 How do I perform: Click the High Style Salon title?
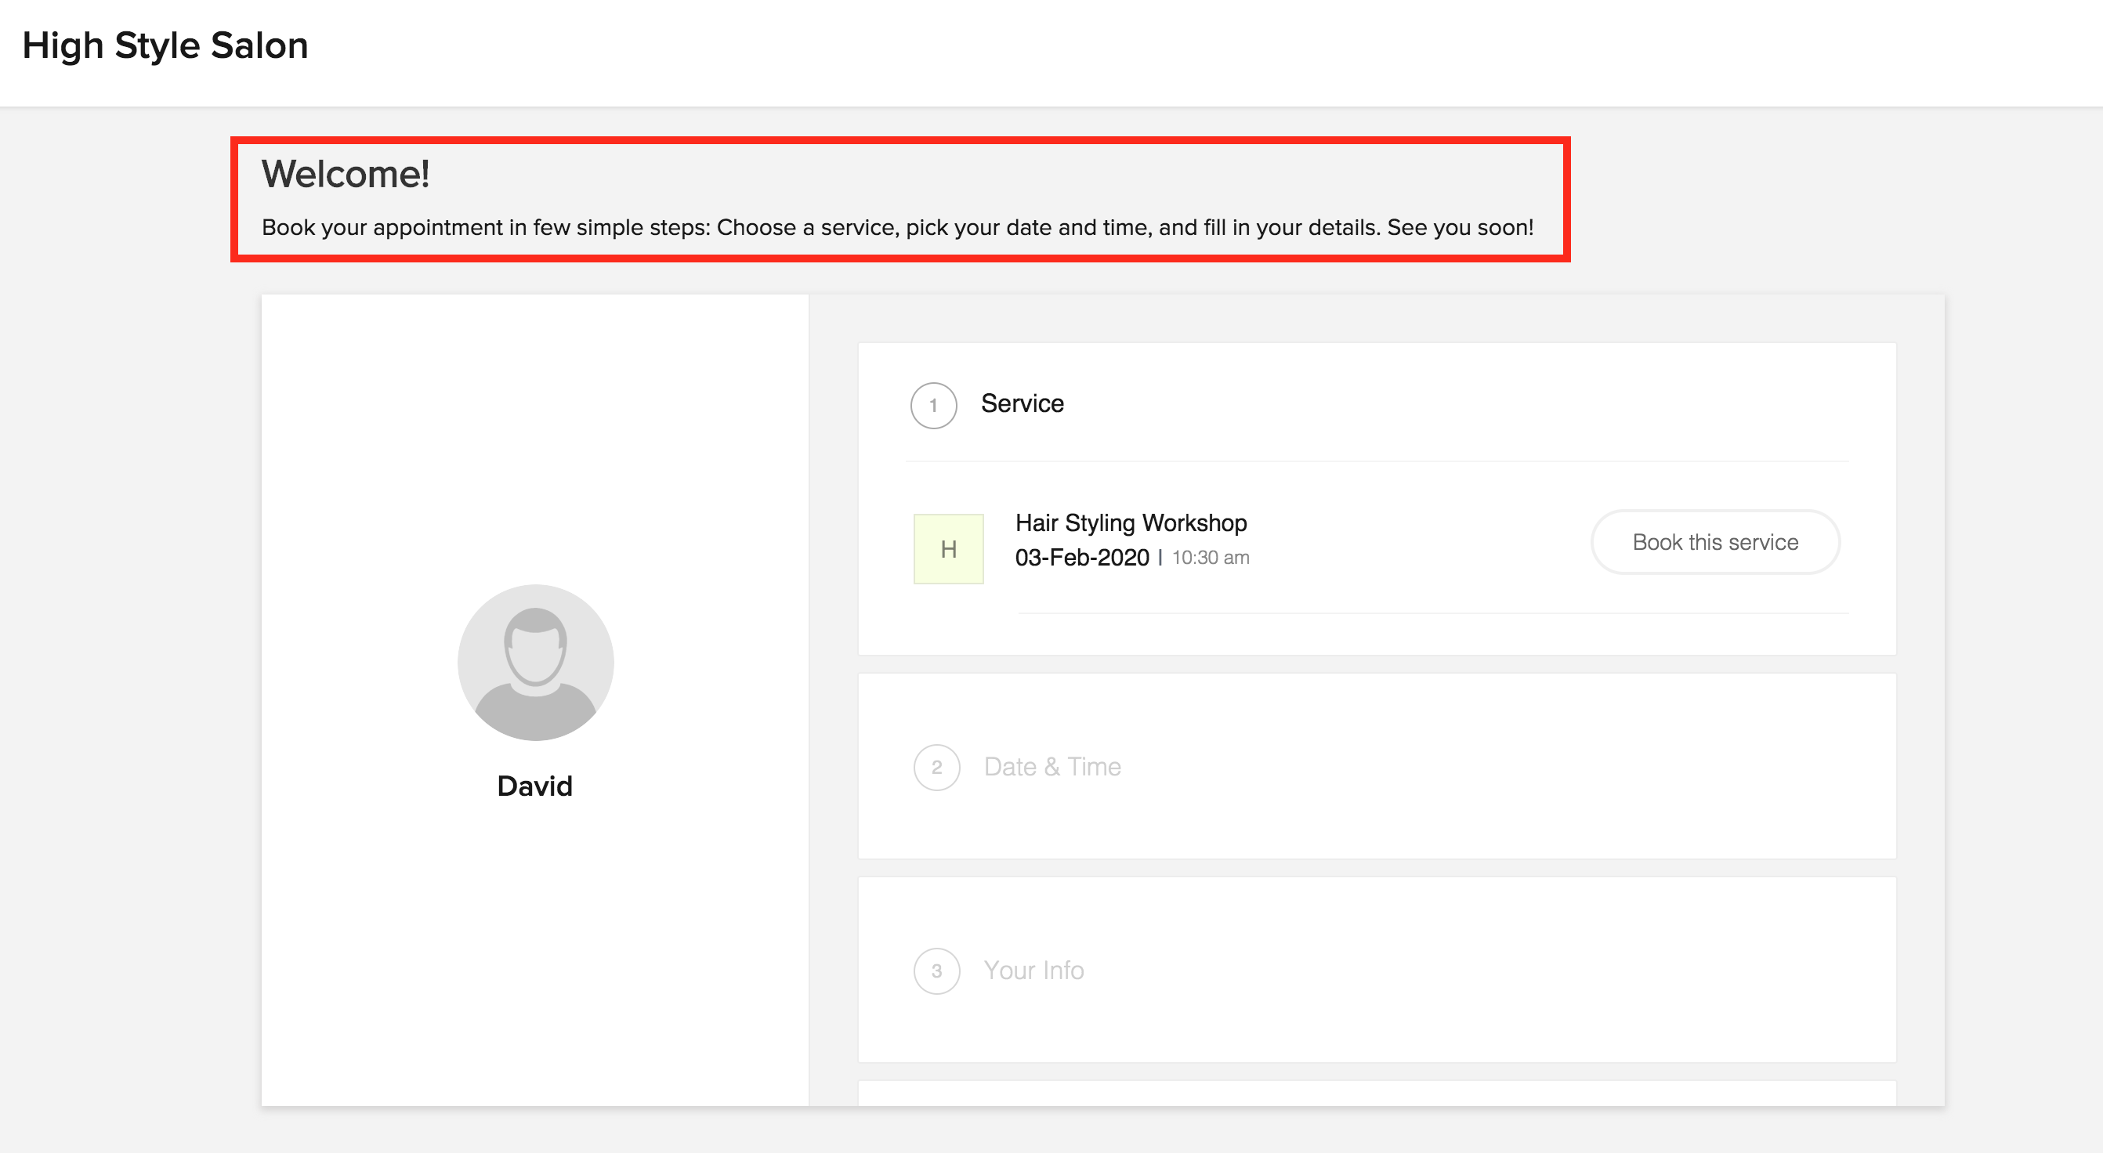165,45
